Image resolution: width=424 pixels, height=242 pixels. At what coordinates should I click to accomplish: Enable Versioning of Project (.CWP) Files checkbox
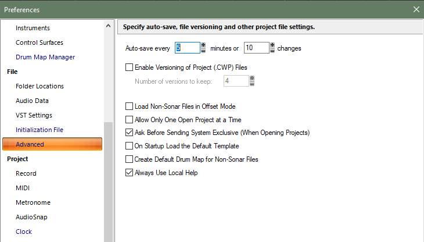pyautogui.click(x=130, y=67)
